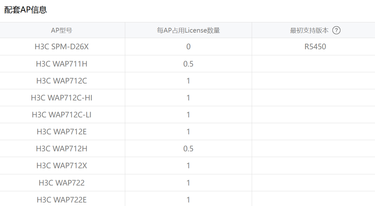The height and width of the screenshot is (206, 375).
Task: Click the help icon beside 最初支持版本
Action: tap(336, 30)
